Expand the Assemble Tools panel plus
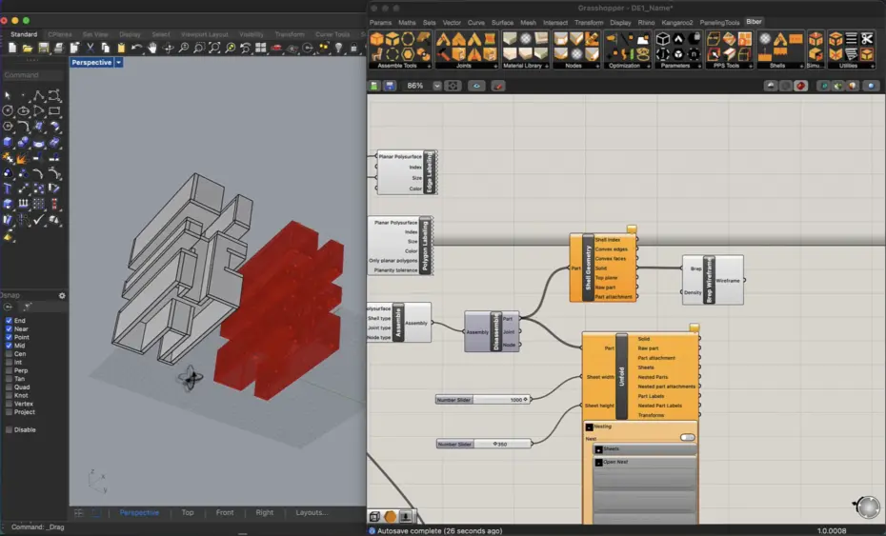Image resolution: width=886 pixels, height=536 pixels. click(x=429, y=66)
